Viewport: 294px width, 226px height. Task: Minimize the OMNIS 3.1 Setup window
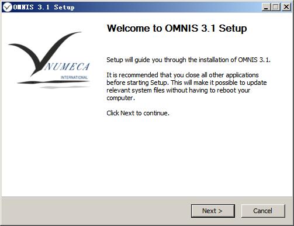(x=266, y=7)
